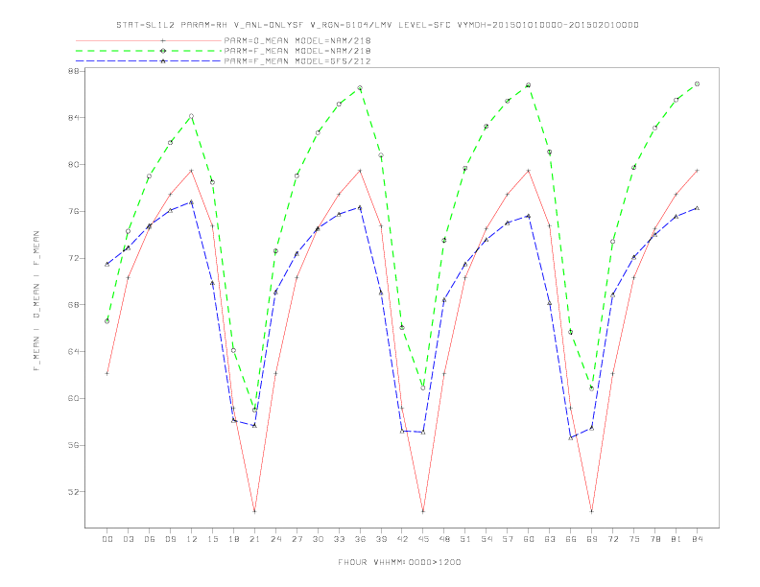This screenshot has width=760, height=587.
Task: Select legend entry PARM=F_MEAN MODEL=GFS/212
Action: click(x=297, y=61)
